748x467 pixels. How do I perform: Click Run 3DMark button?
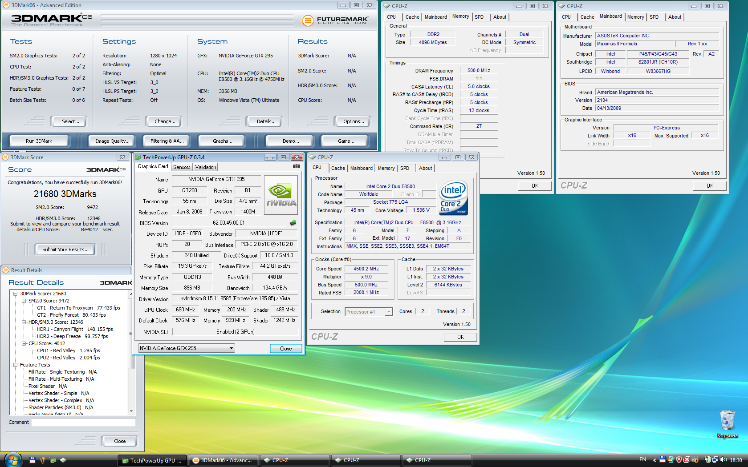pyautogui.click(x=39, y=141)
